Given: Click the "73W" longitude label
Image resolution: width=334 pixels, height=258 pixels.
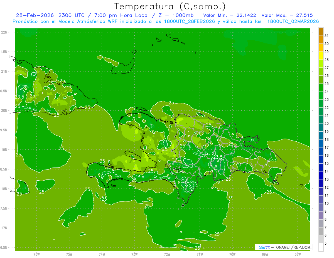Looking at the screenshot, I should [x=134, y=254].
